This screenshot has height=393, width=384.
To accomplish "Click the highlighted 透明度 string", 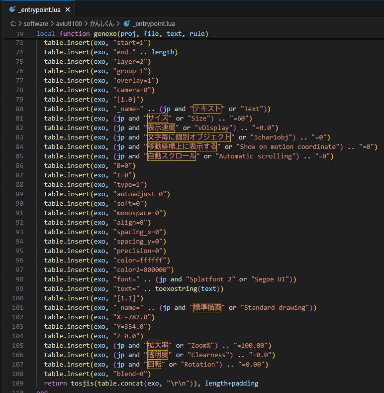I will (x=158, y=355).
